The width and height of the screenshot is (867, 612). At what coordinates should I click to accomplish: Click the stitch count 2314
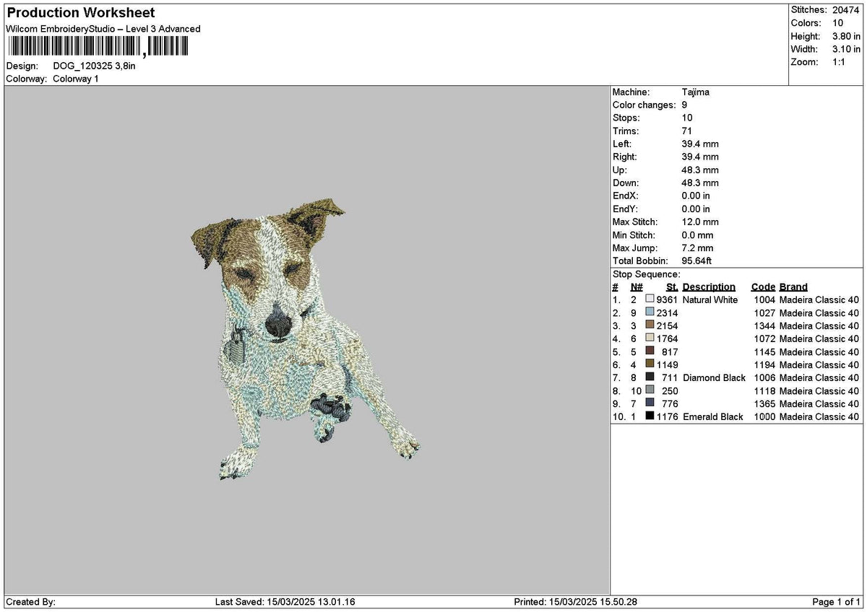tap(667, 312)
